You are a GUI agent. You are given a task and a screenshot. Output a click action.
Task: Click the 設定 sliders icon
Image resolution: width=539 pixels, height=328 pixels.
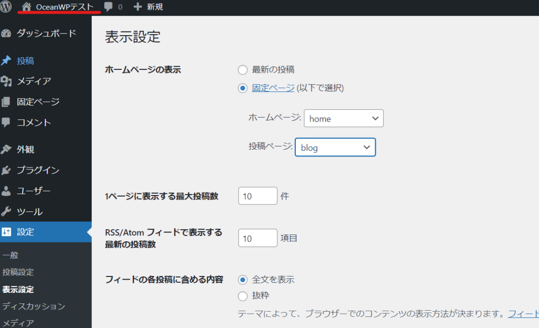point(6,232)
